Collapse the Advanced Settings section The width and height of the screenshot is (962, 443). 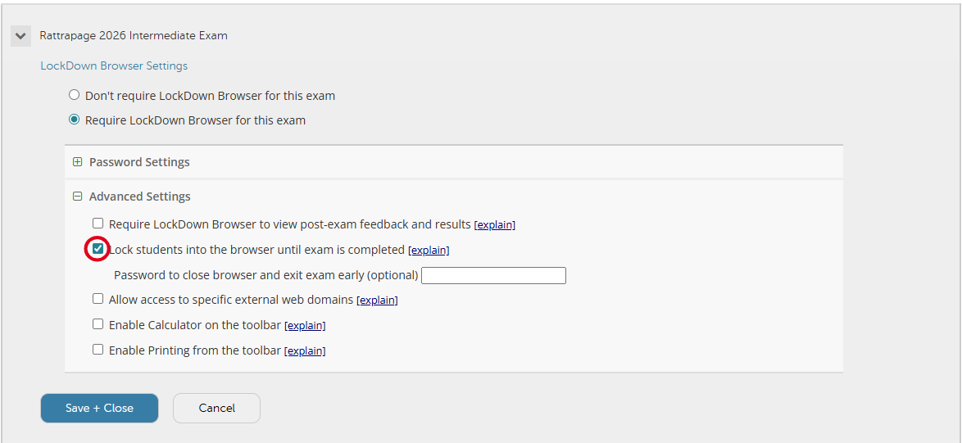tap(78, 197)
